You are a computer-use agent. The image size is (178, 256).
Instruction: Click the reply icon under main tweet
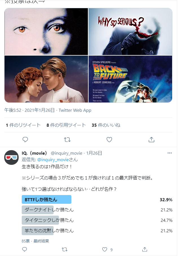25,140
